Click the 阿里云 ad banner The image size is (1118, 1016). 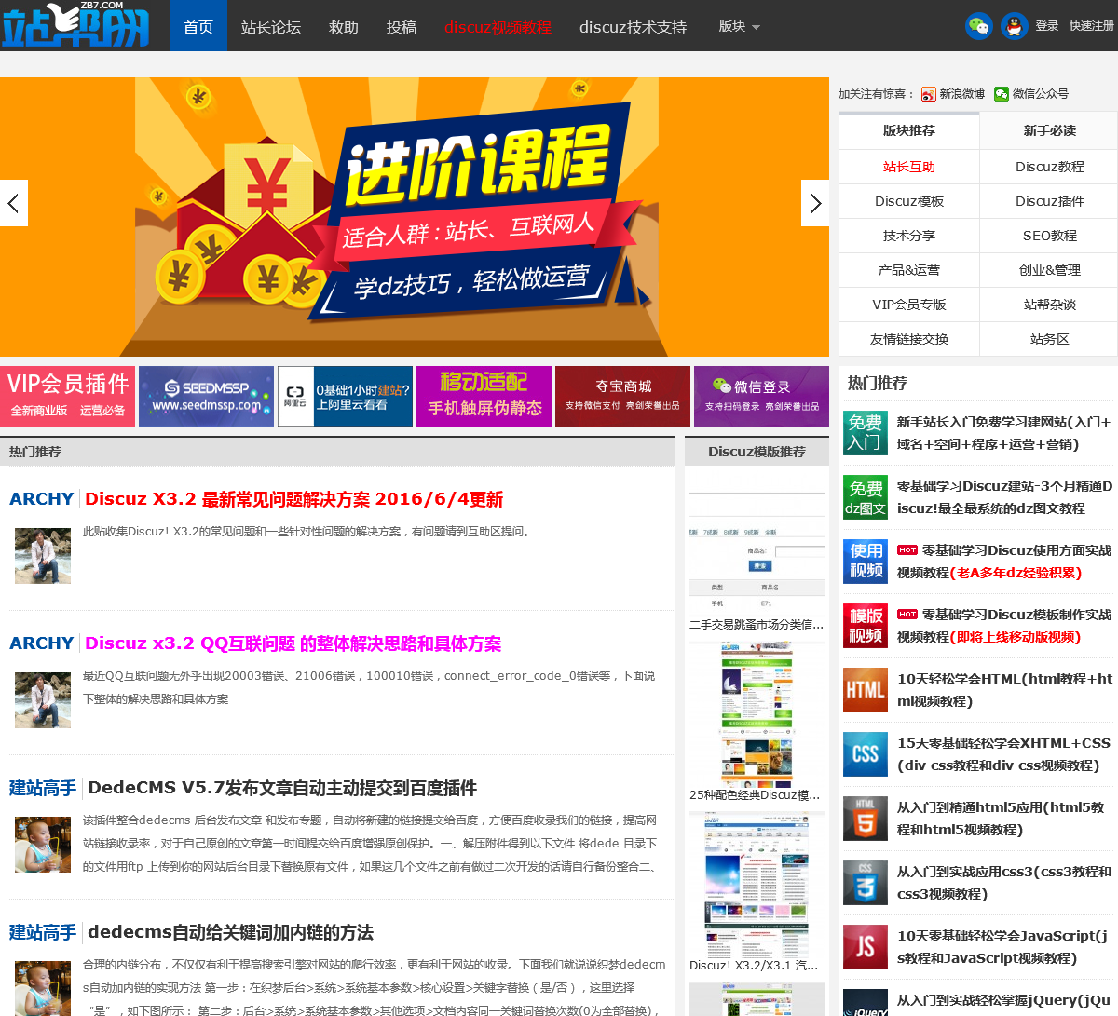345,396
